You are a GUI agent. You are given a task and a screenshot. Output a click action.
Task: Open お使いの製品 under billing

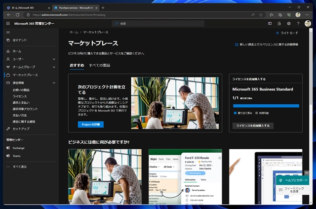click(21, 90)
